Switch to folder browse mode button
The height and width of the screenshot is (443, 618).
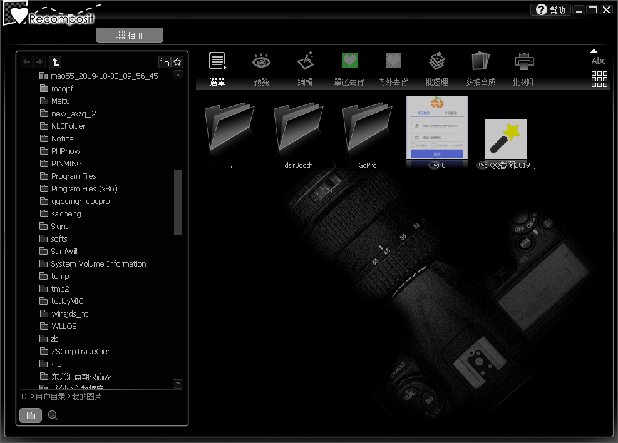(x=31, y=415)
